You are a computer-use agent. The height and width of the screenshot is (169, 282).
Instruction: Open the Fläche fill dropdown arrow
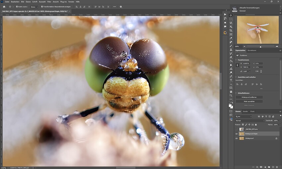pyautogui.click(x=280, y=125)
